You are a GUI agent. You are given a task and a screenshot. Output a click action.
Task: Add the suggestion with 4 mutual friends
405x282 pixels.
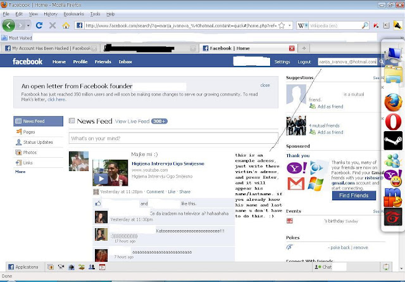tap(330, 132)
